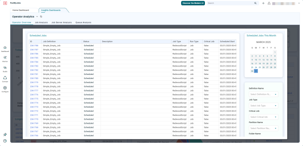Open the user profile icon
Screen dimensions: 303x146
coord(269,3)
